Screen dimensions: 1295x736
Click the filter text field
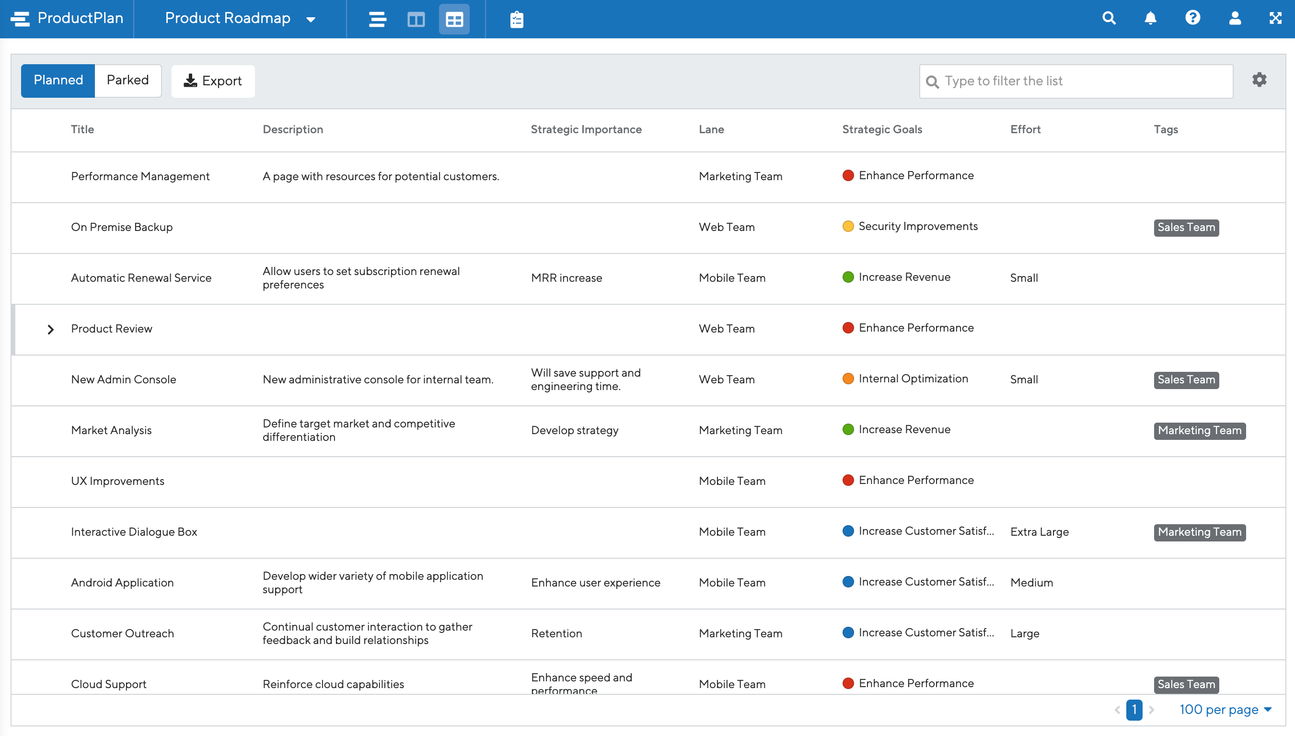(x=1075, y=80)
